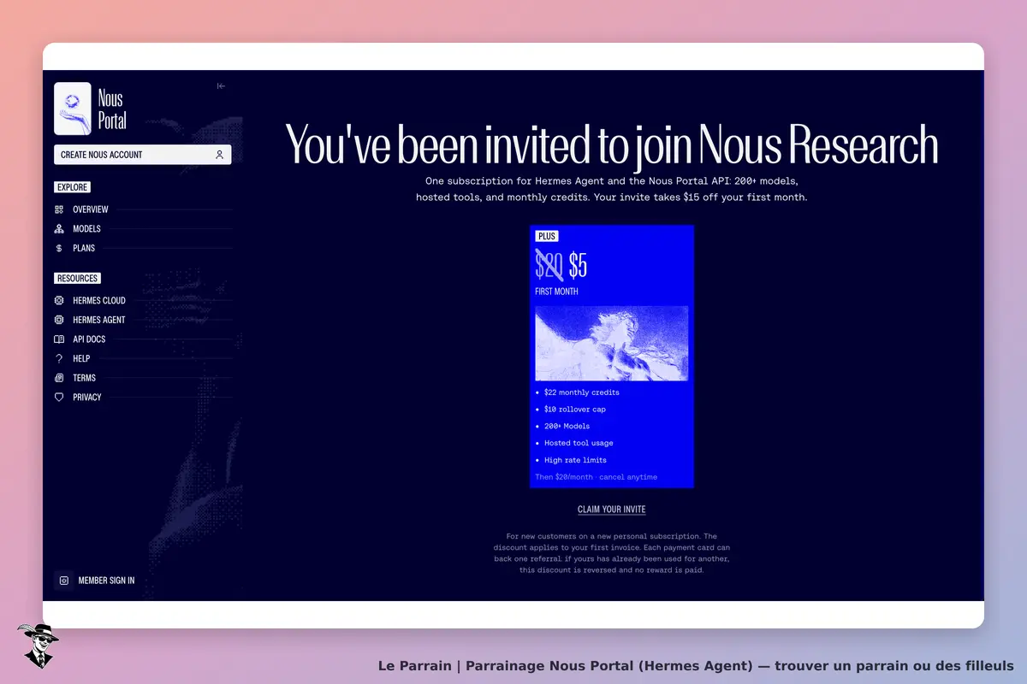The image size is (1027, 684).
Task: Click the $5 discounted price
Action: 578,266
